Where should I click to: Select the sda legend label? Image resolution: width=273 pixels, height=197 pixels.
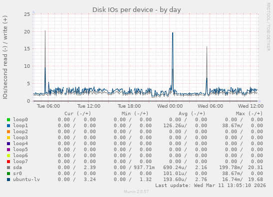click(17, 168)
